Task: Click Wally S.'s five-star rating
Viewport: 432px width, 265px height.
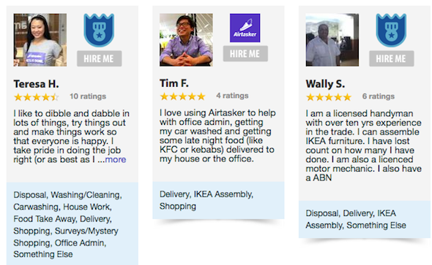Action: 329,97
